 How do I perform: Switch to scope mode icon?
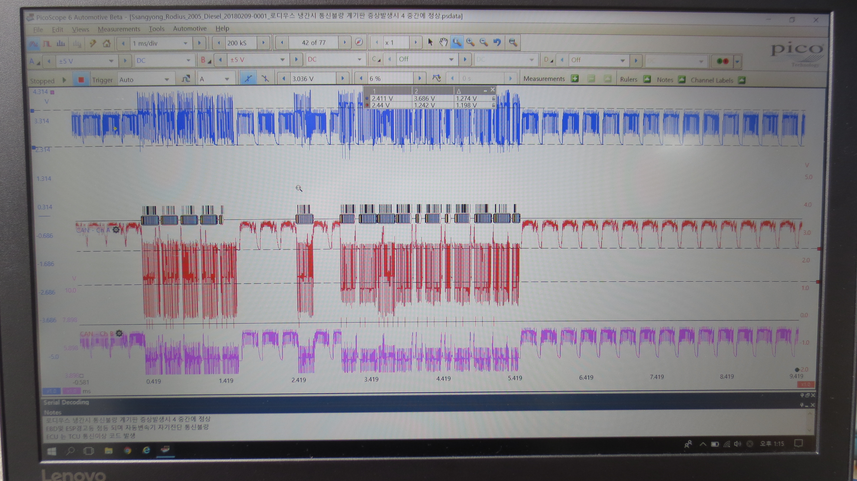33,44
